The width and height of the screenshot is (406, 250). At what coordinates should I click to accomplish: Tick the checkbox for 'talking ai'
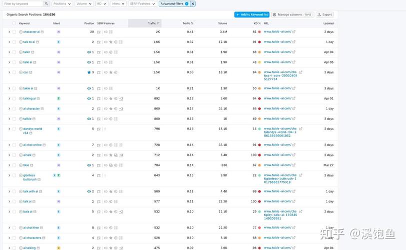click(14, 98)
